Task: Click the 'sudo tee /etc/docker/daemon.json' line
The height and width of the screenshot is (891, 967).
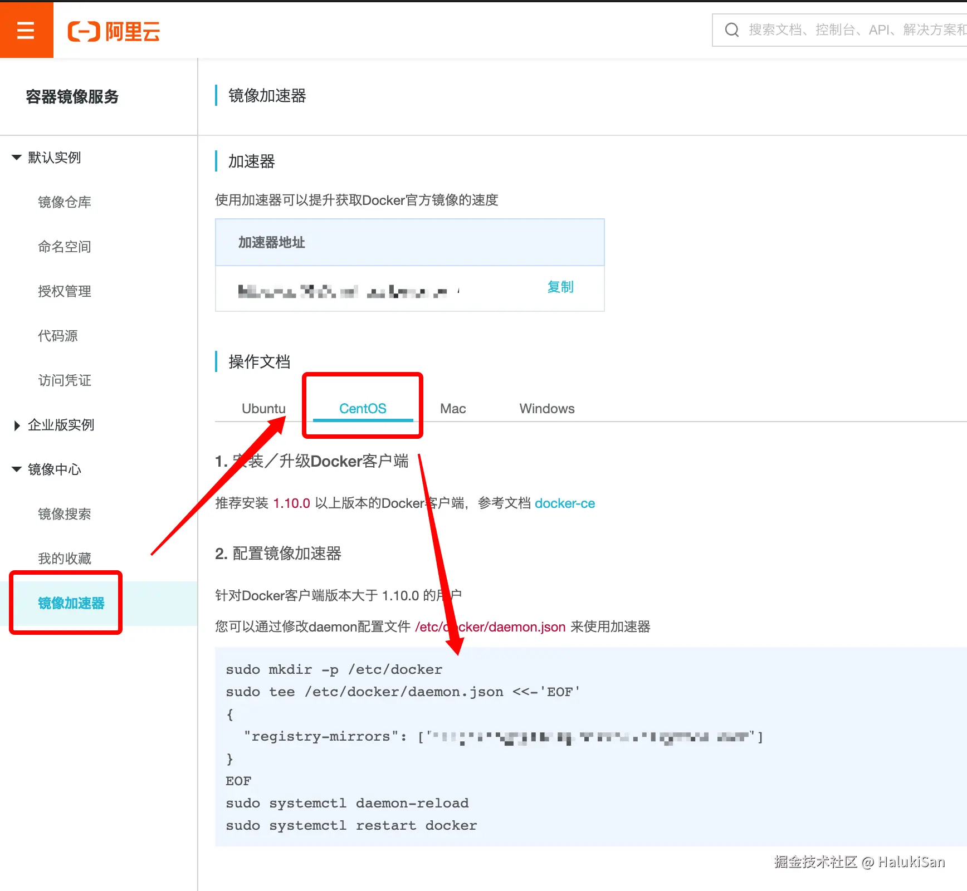Action: pyautogui.click(x=403, y=692)
